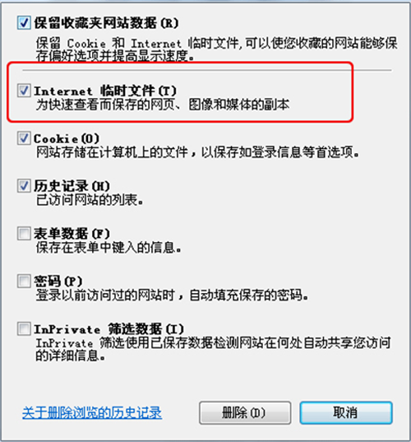Uncheck the Cookie (O) checkbox box
This screenshot has width=411, height=442.
(x=24, y=138)
